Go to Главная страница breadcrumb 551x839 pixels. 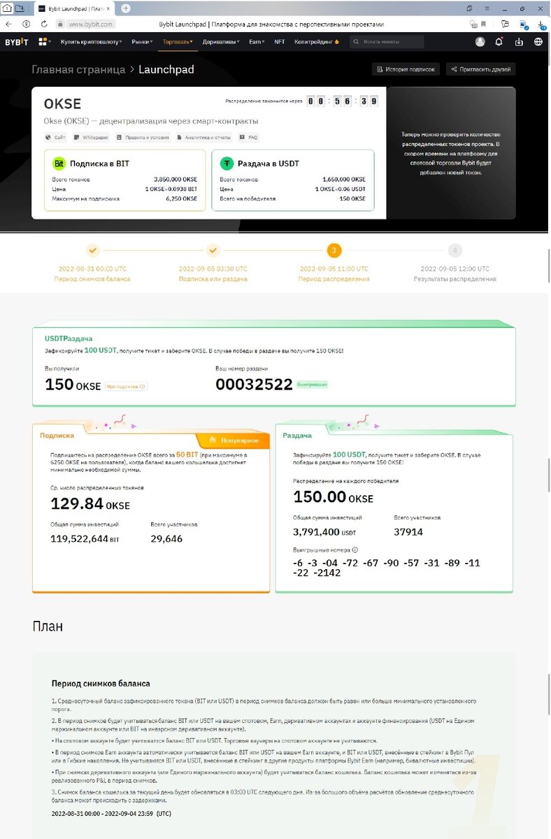78,69
